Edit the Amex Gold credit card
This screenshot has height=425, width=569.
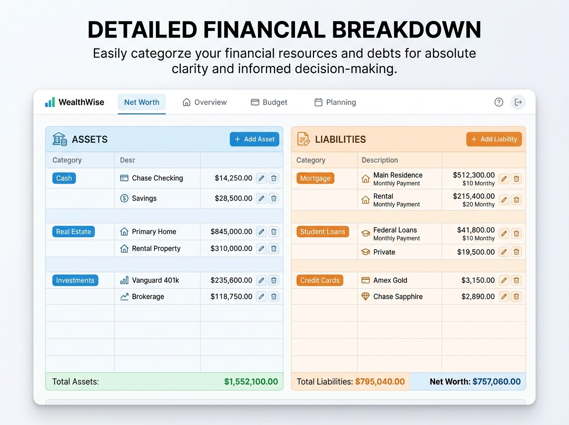(504, 280)
